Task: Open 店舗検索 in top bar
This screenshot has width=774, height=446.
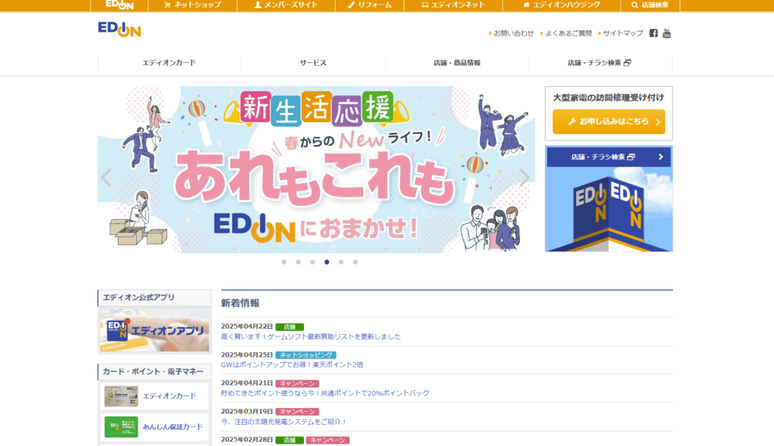Action: pyautogui.click(x=650, y=5)
